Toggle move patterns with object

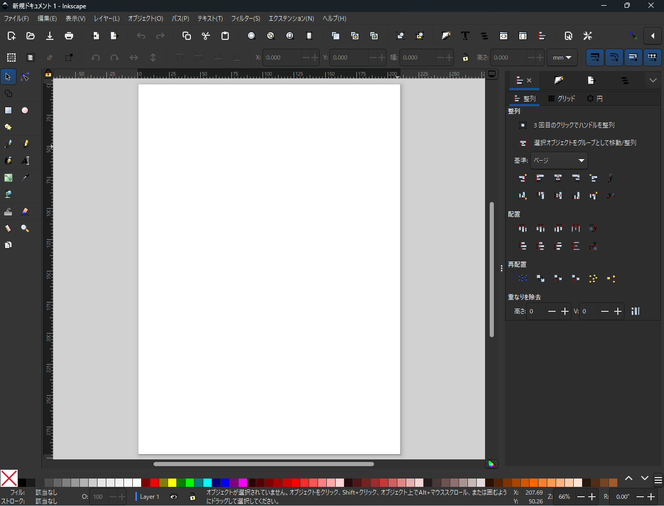point(653,57)
